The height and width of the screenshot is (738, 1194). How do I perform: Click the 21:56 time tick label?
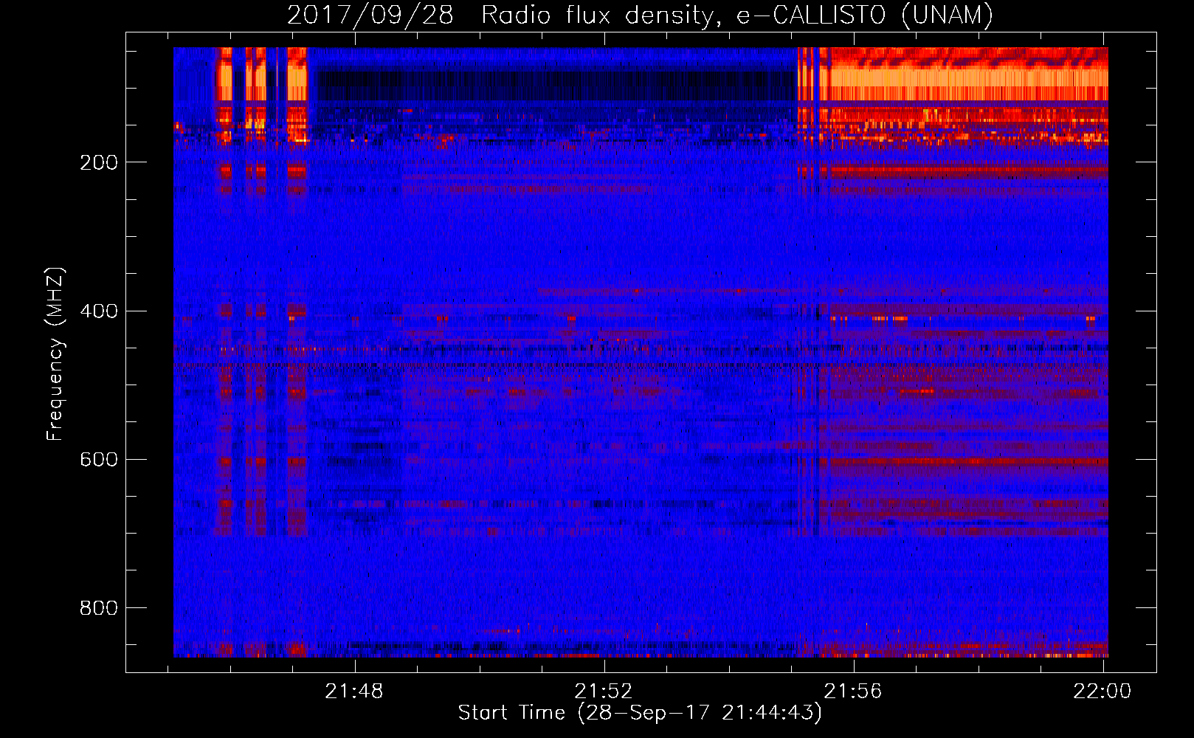853,692
